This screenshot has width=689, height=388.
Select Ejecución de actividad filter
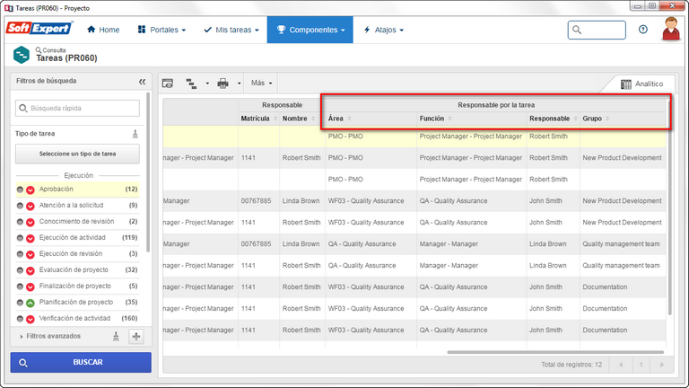click(77, 237)
